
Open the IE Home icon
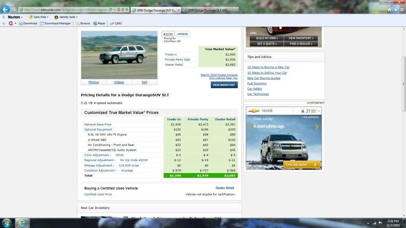[389, 9]
